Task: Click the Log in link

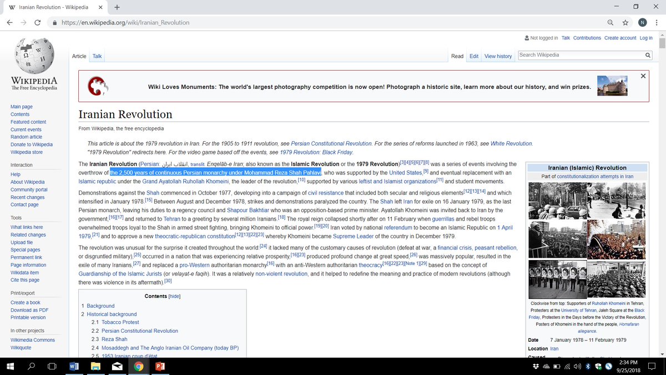Action: pos(646,38)
